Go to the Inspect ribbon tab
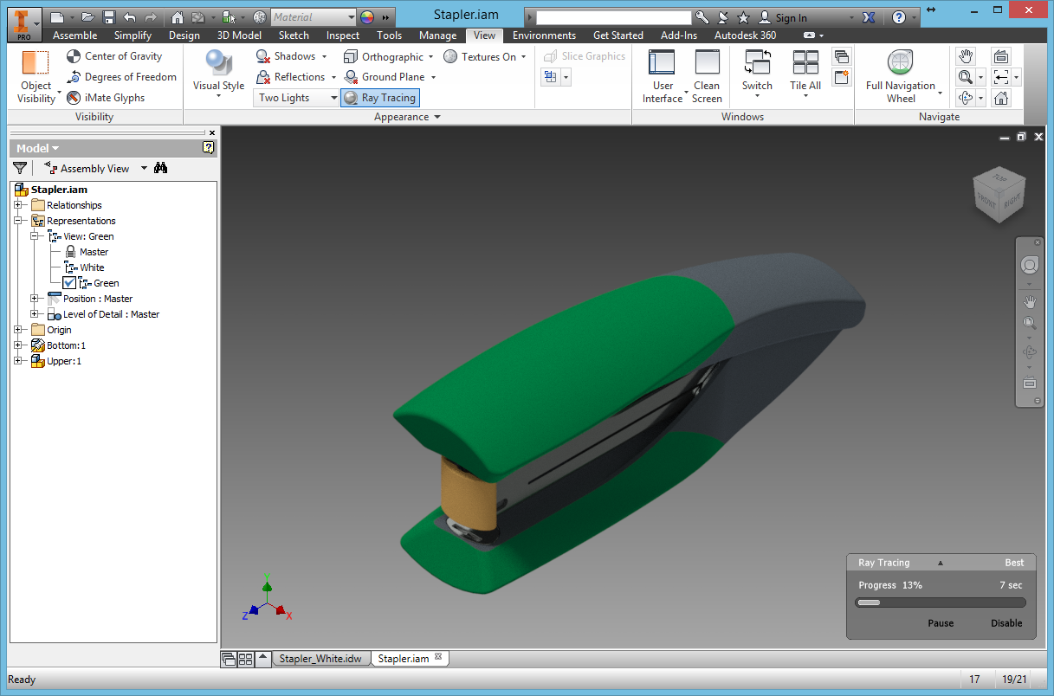 coord(343,35)
